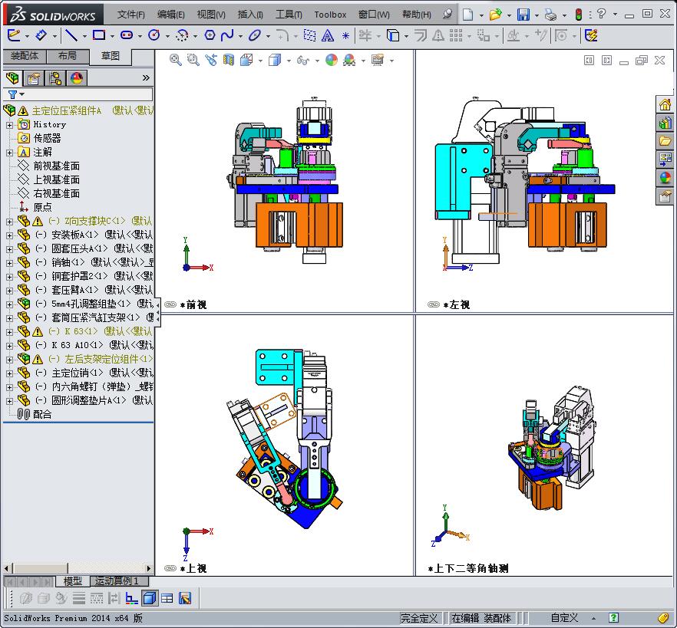
Task: Click Zoom to Area icon
Action: (x=193, y=60)
